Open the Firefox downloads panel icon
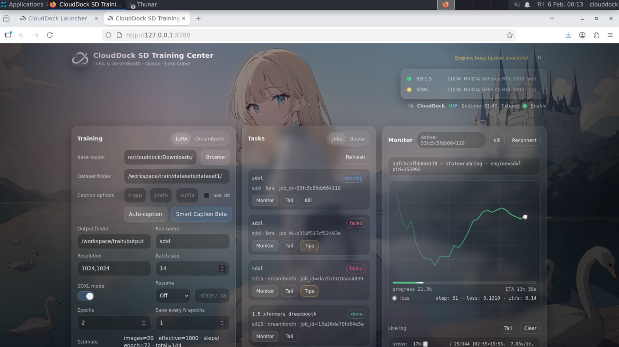The image size is (619, 347). point(568,35)
